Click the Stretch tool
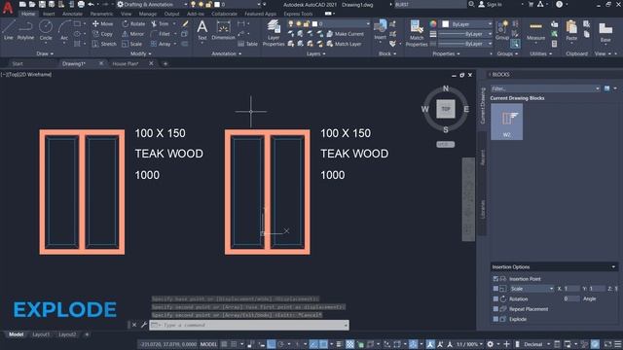Screen dimensions: 623x350 (104, 44)
